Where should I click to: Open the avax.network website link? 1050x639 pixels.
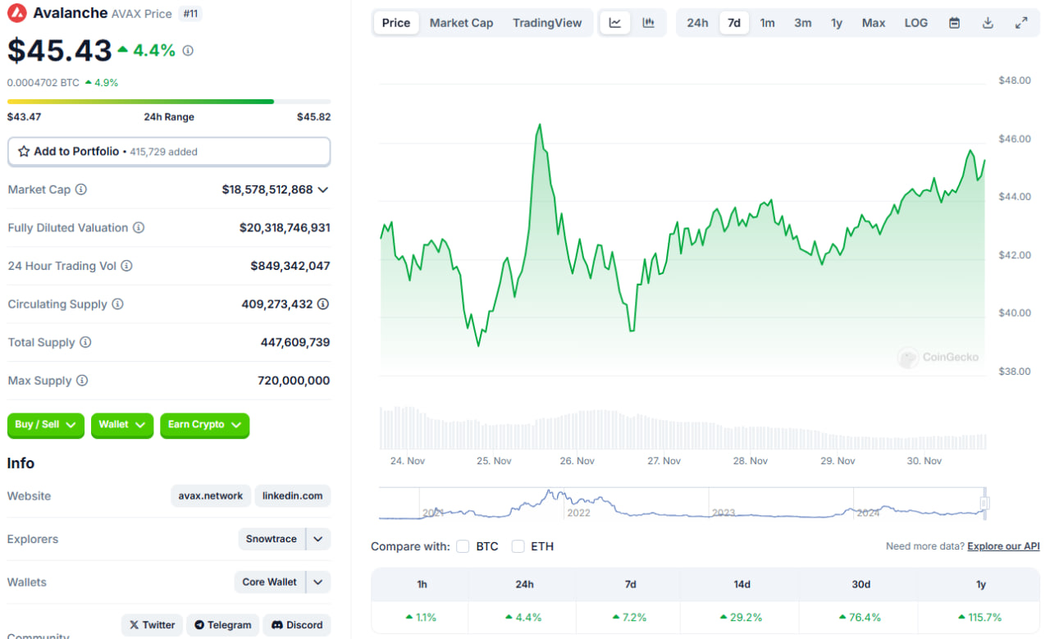[211, 496]
